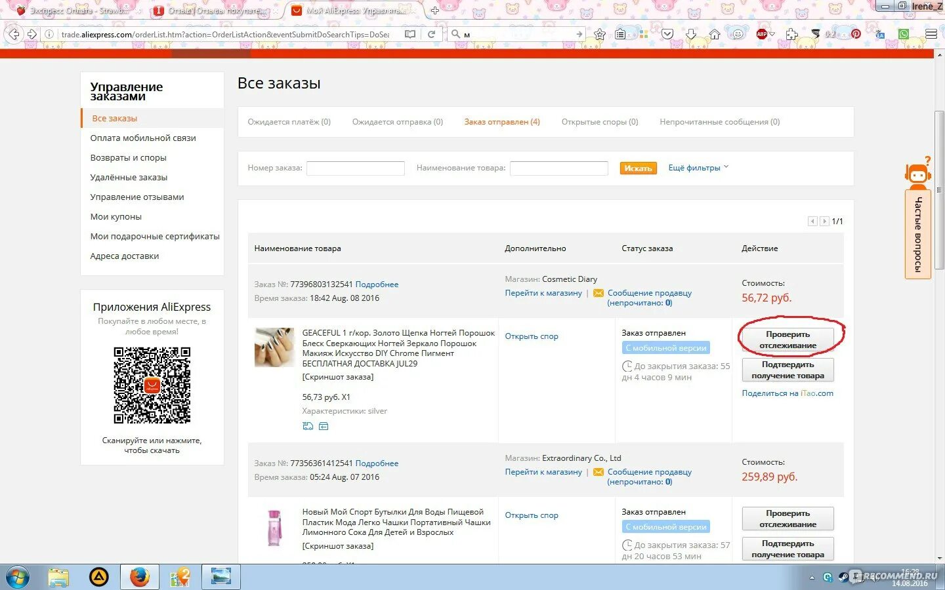
Task: Open 'Подробнее' for order 77396803132541
Action: (377, 285)
